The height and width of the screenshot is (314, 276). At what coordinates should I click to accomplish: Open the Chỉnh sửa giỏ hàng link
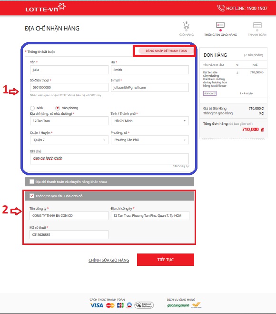pyautogui.click(x=109, y=260)
